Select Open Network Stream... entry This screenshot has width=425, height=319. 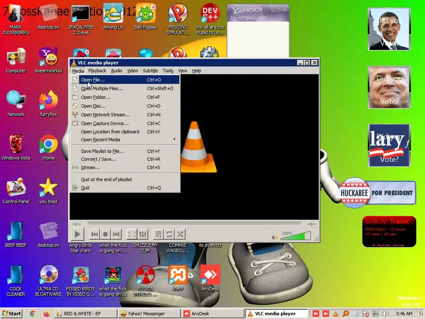[x=125, y=115]
